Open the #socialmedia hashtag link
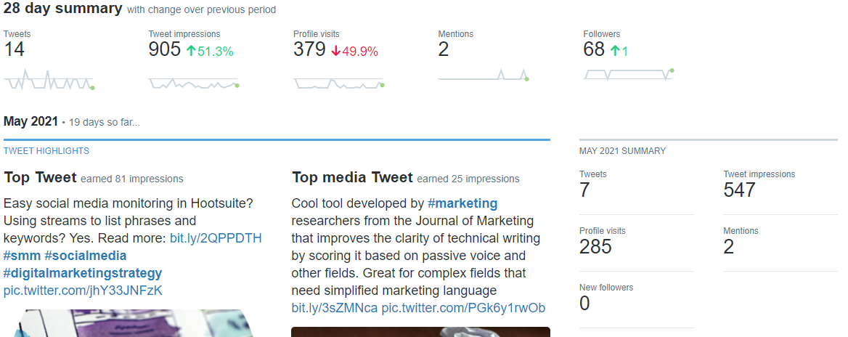The height and width of the screenshot is (337, 848). pyautogui.click(x=84, y=256)
